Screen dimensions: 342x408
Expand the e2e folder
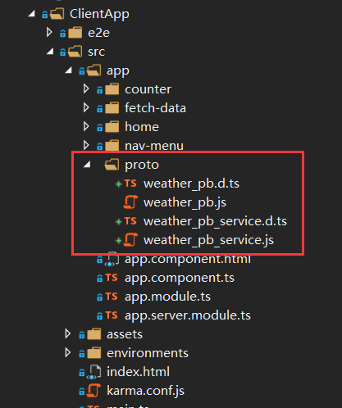pos(49,32)
